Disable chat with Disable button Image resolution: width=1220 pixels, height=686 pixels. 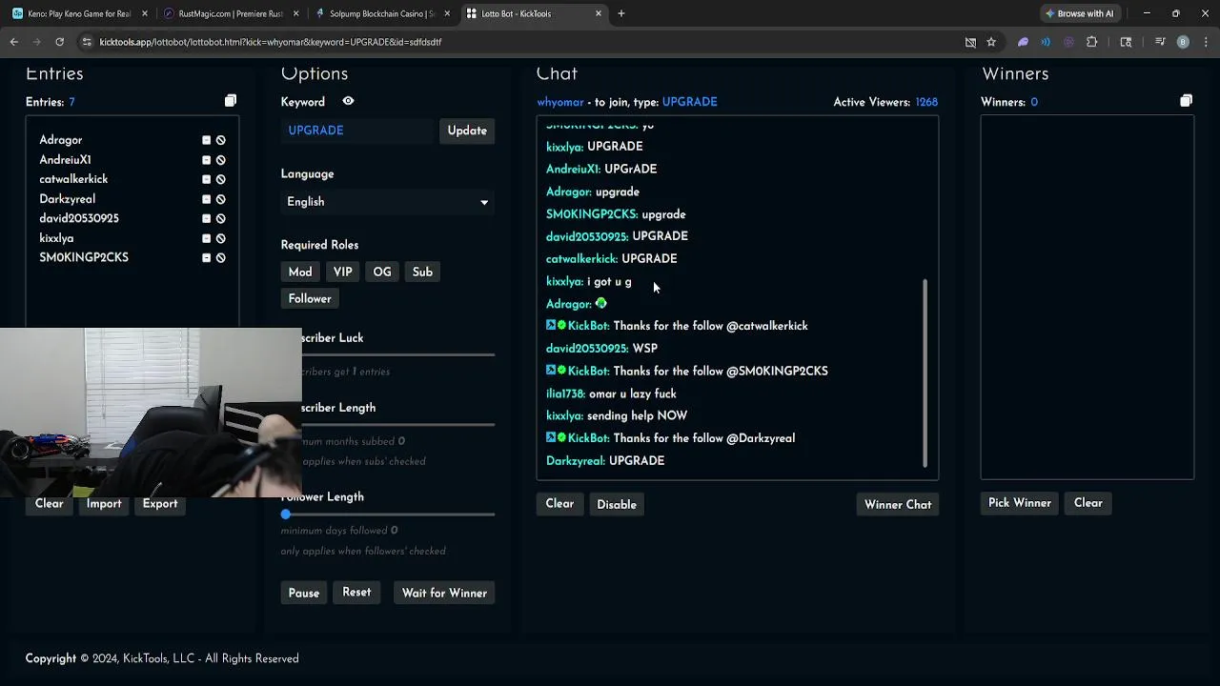click(x=617, y=504)
